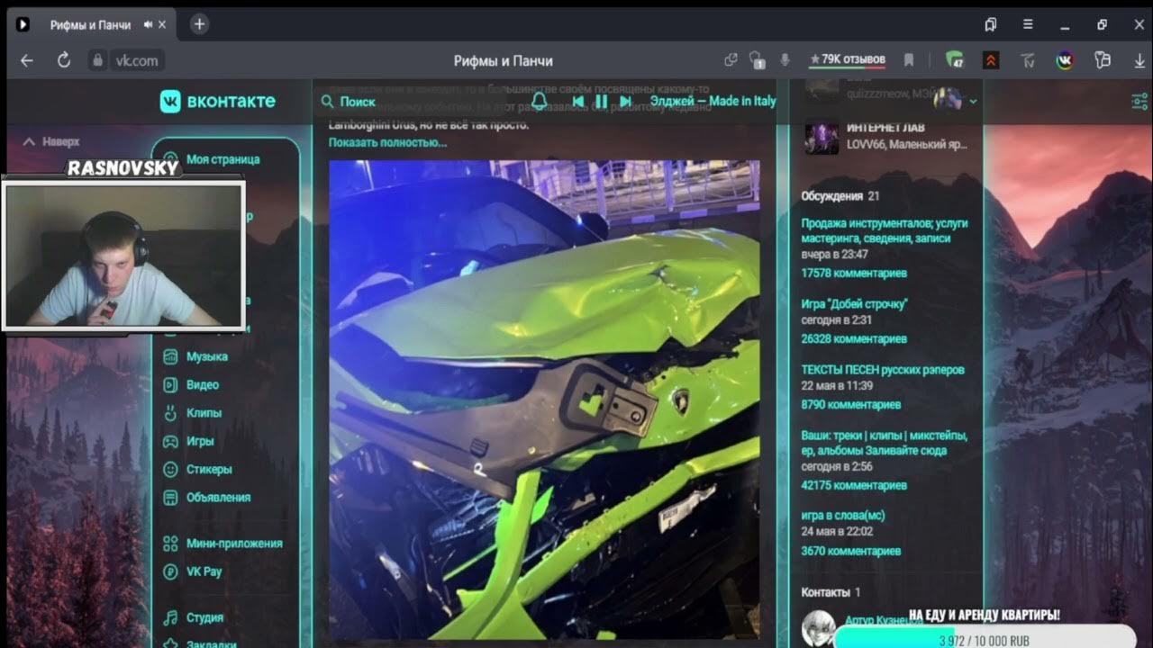Open the orange double-chevron extension
1153x648 pixels.
point(991,60)
